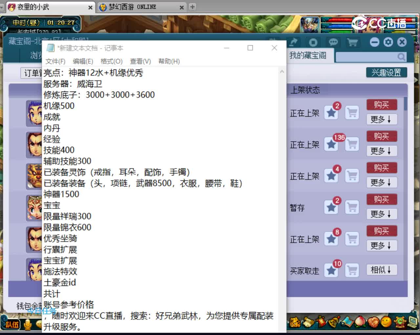Expand 更多 for the badge-8 listing

pos(382,245)
